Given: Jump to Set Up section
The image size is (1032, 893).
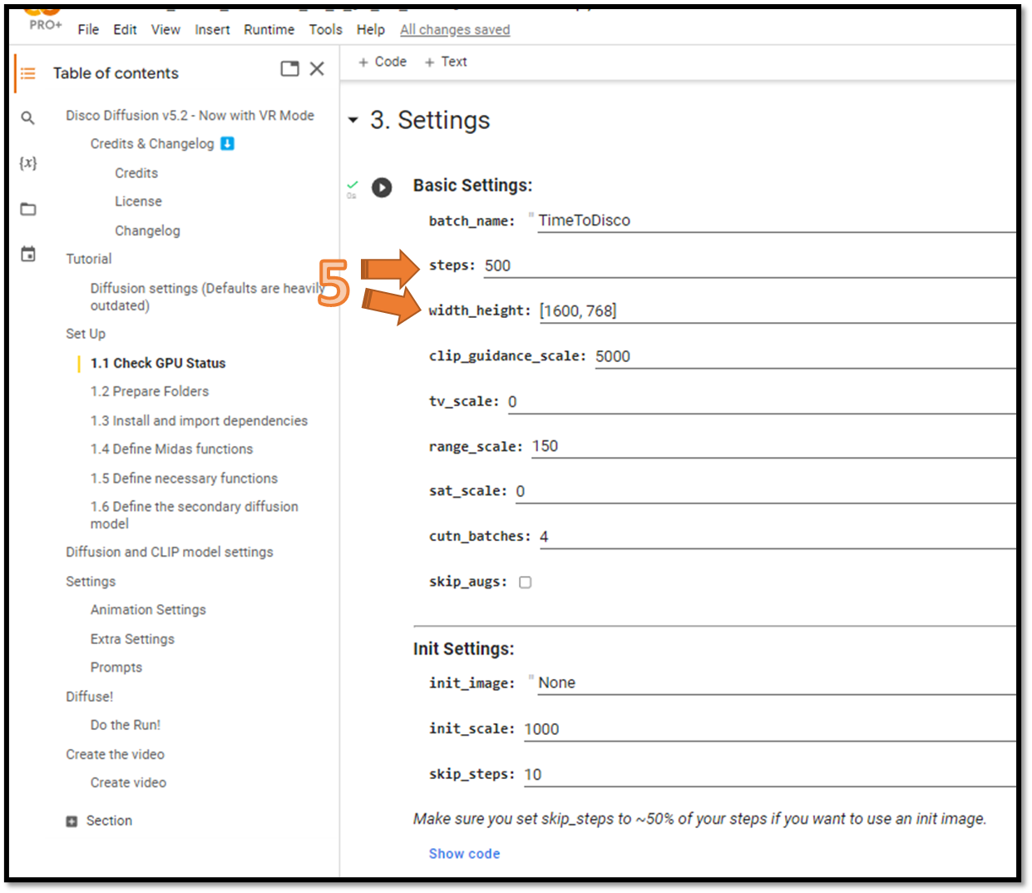Looking at the screenshot, I should tap(86, 334).
